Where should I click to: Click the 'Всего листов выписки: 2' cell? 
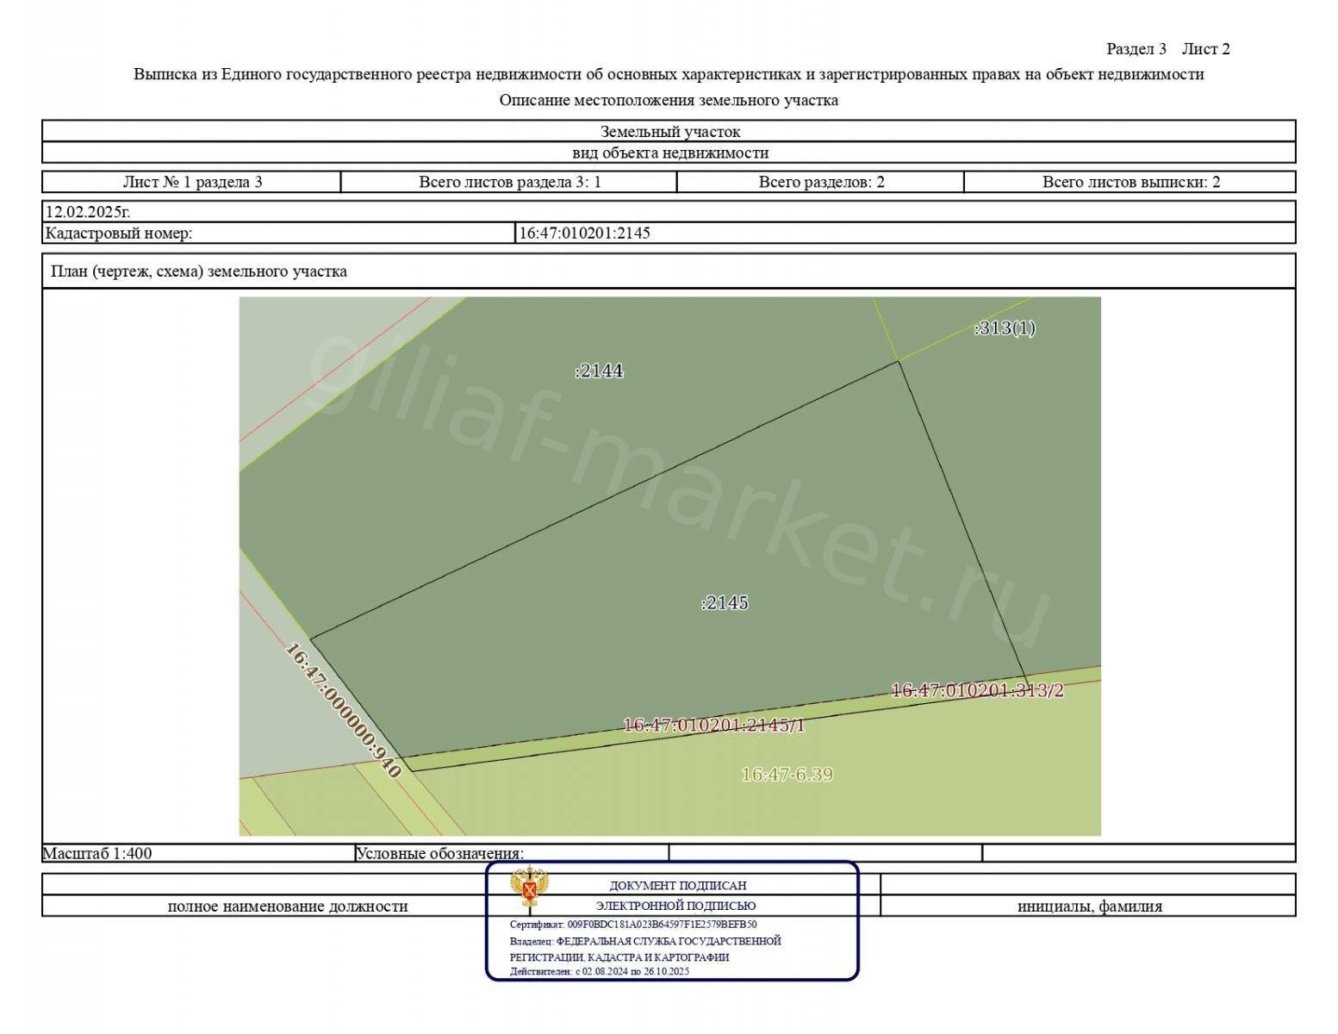pos(1130,182)
